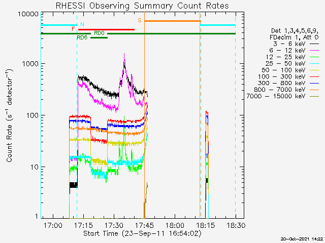Screen dimensions: 325x243
Task: Click the '17:15' x-axis tick label
Action: [x=83, y=225]
